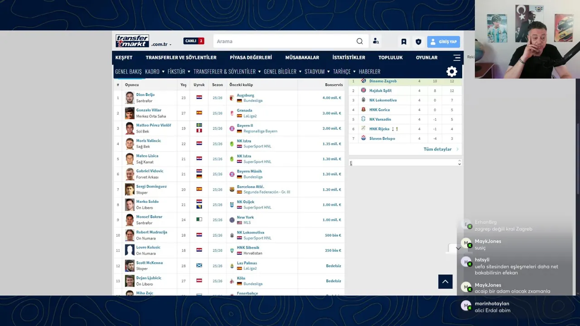Click the bookmark watchlist icon

404,42
